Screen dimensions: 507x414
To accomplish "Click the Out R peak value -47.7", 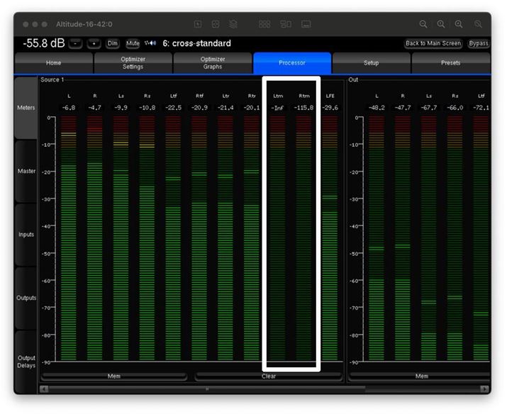I will coord(403,108).
